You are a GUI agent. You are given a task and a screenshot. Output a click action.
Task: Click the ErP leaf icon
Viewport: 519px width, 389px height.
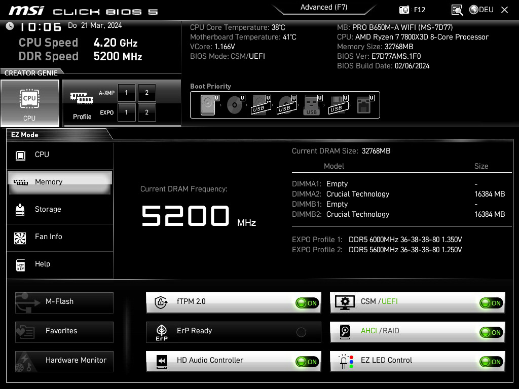162,332
